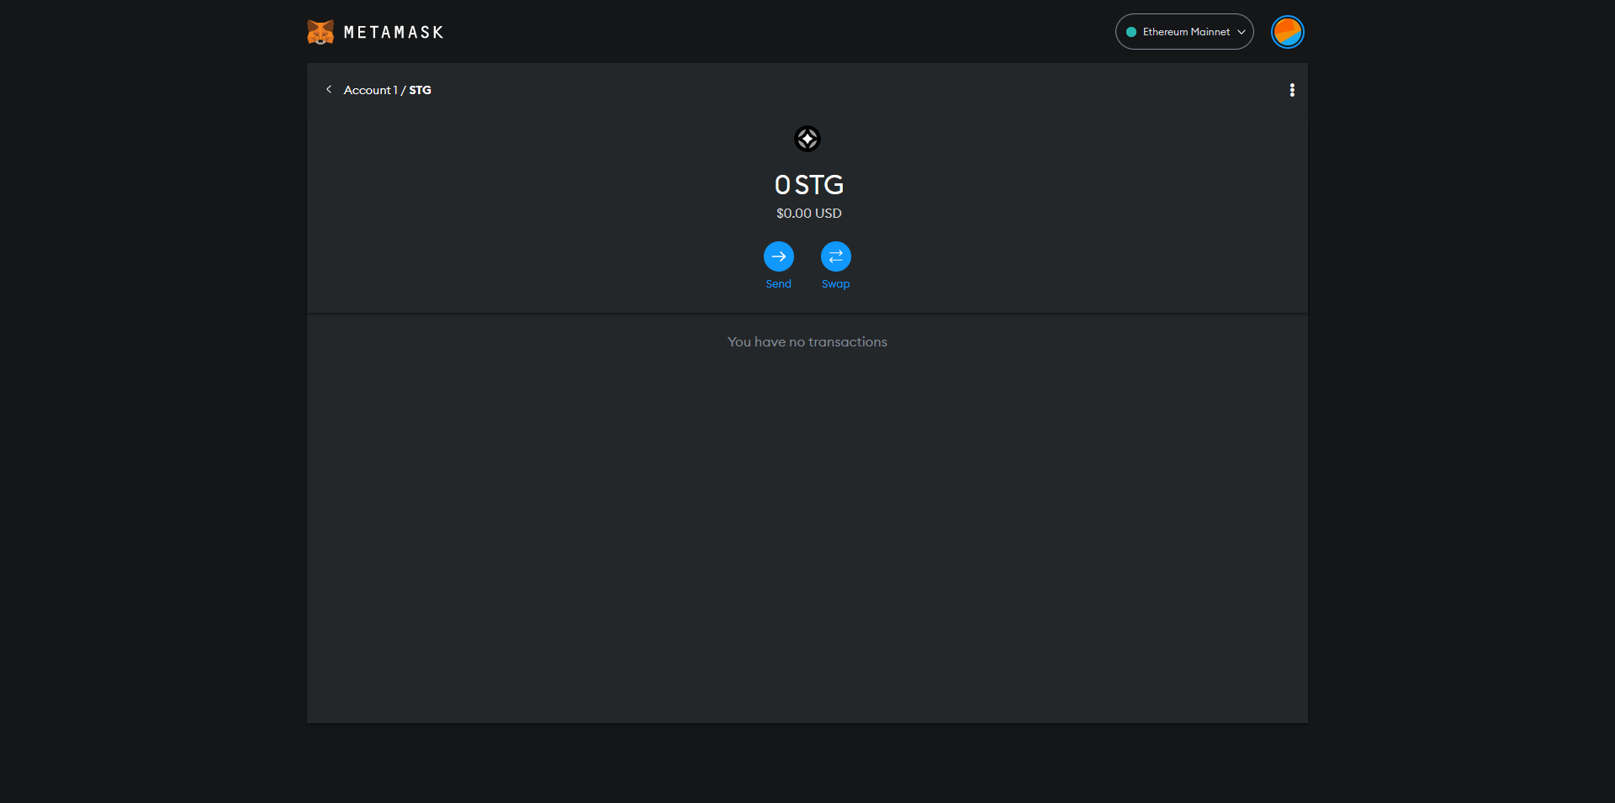The height and width of the screenshot is (803, 1615).
Task: Click the $0.00 USD fiat value
Action: (x=808, y=214)
